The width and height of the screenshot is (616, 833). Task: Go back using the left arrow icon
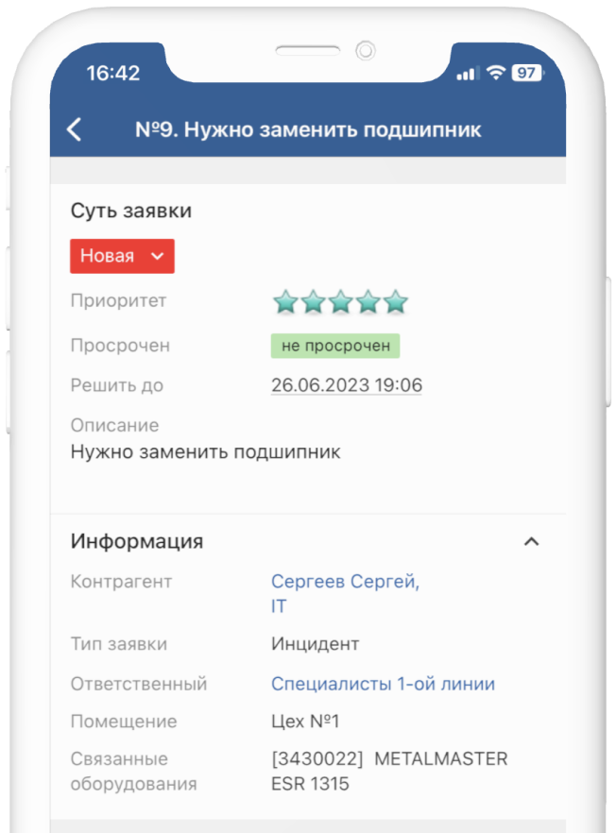coord(75,129)
